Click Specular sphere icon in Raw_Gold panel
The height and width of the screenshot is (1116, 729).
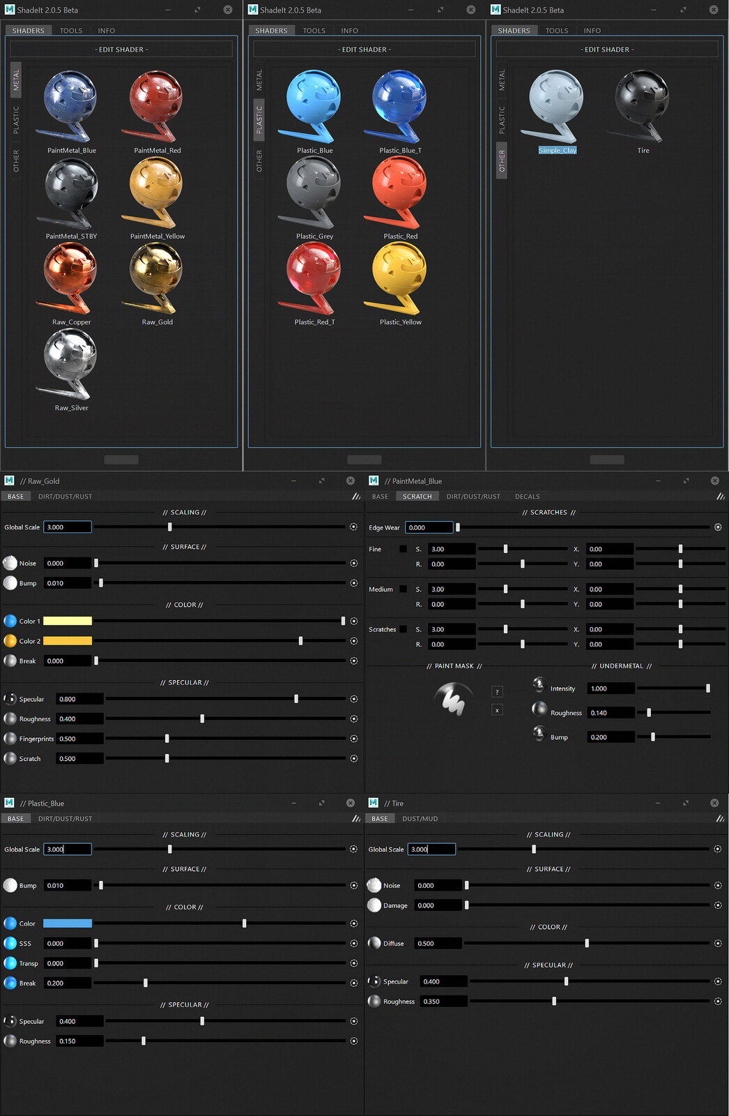coord(10,699)
